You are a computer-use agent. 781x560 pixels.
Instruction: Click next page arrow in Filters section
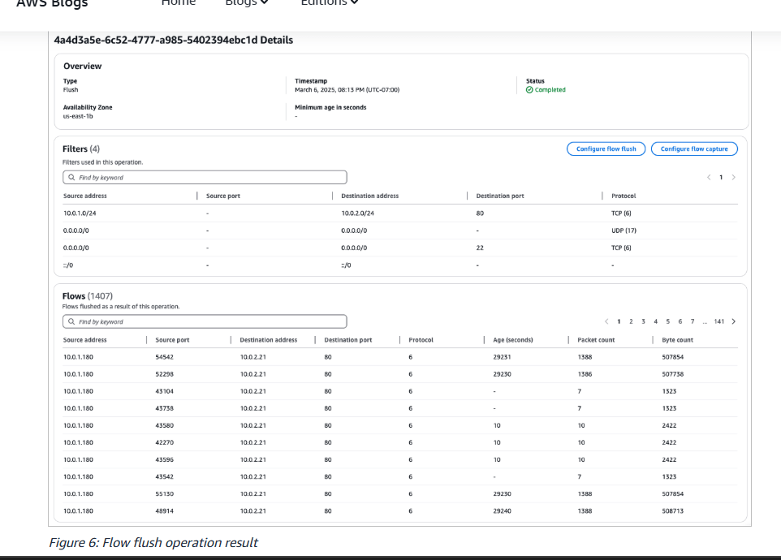tap(734, 177)
